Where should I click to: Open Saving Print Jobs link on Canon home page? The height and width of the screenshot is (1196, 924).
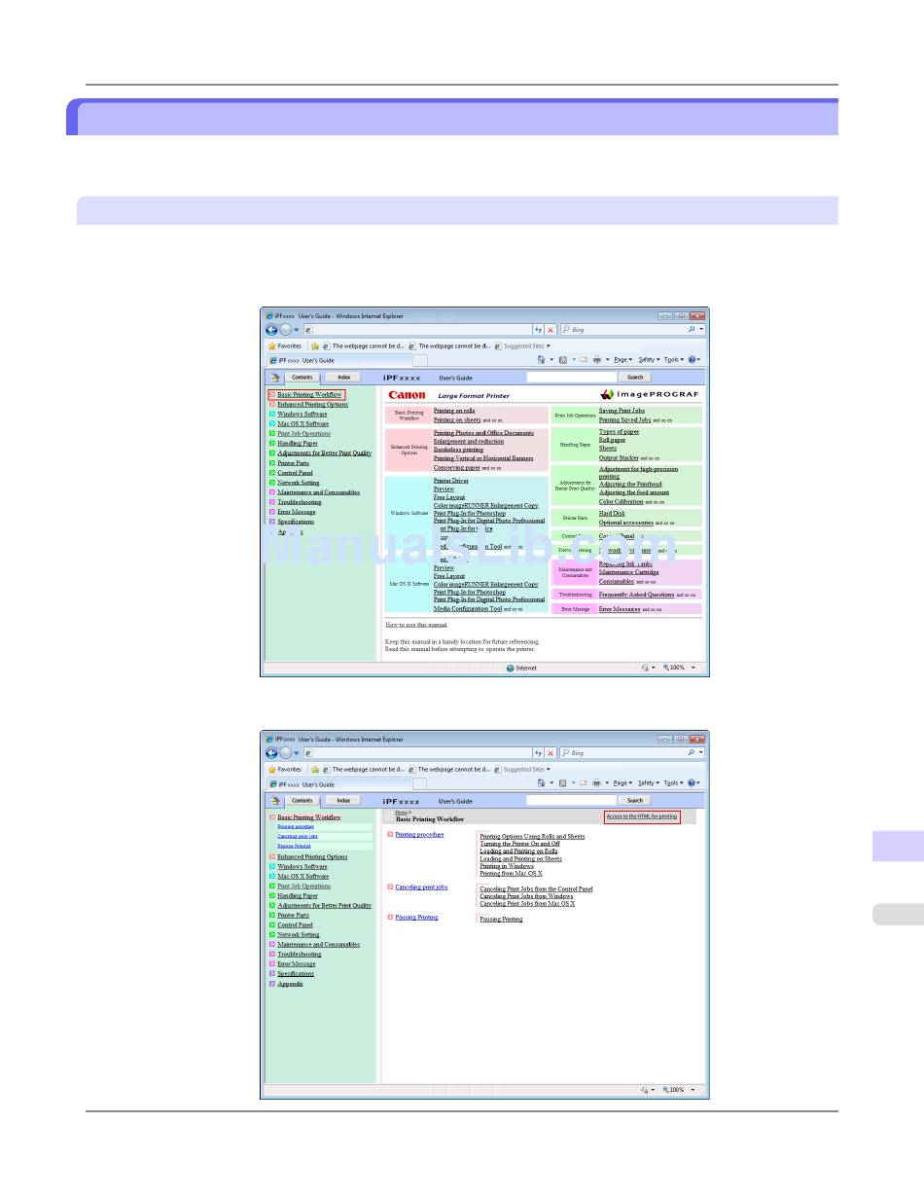[x=622, y=411]
